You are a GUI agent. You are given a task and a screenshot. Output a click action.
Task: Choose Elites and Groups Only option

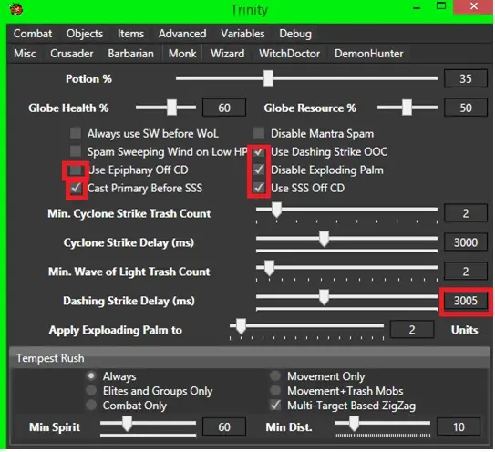tap(91, 390)
